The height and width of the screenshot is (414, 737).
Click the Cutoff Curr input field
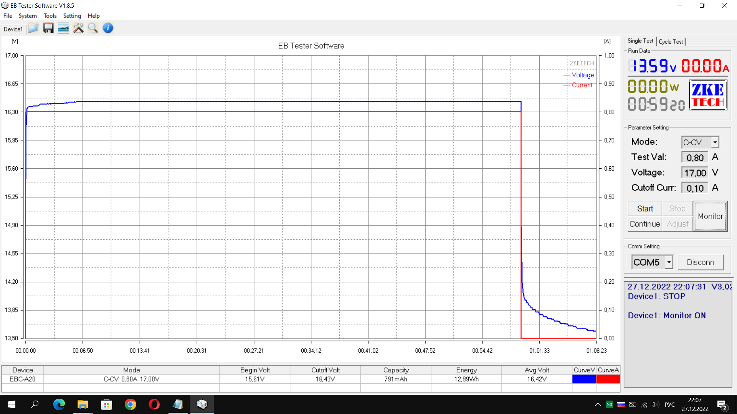(695, 188)
